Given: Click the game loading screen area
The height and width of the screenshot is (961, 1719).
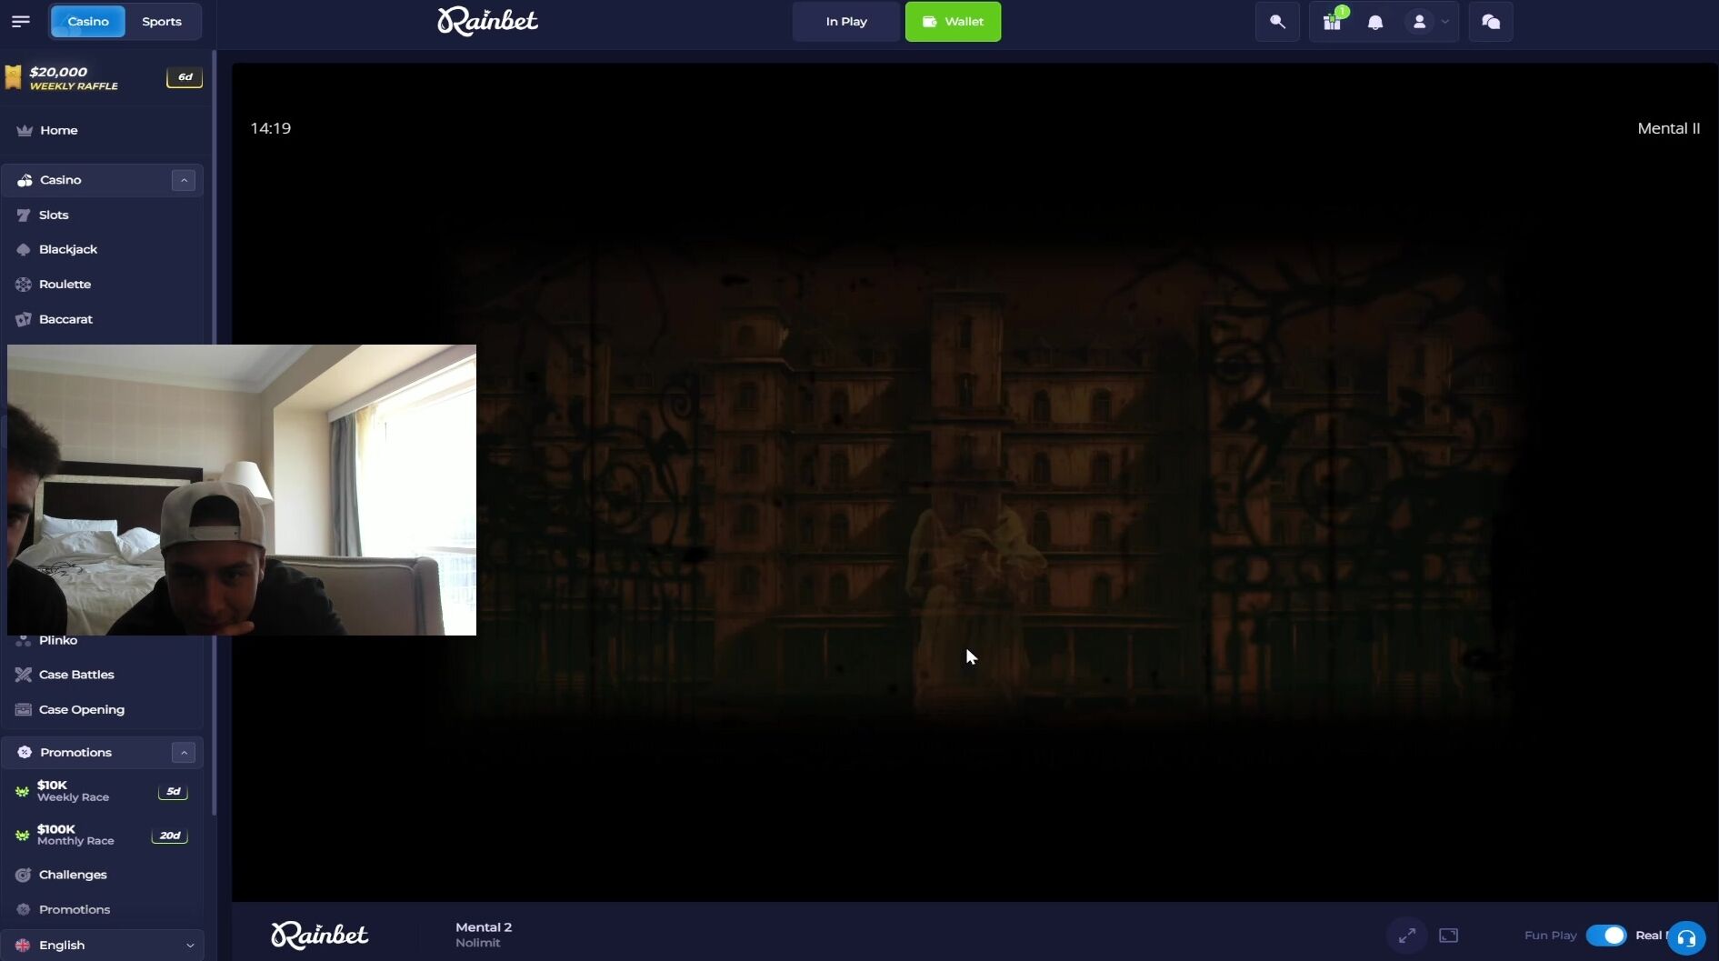Looking at the screenshot, I should 974,482.
